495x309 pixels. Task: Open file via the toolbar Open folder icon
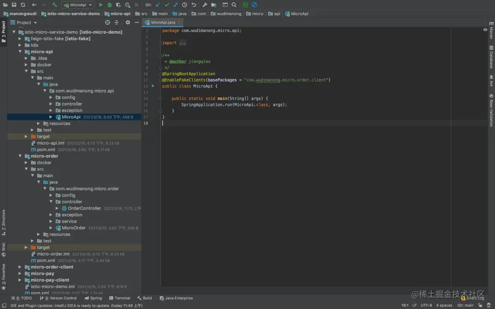5,5
